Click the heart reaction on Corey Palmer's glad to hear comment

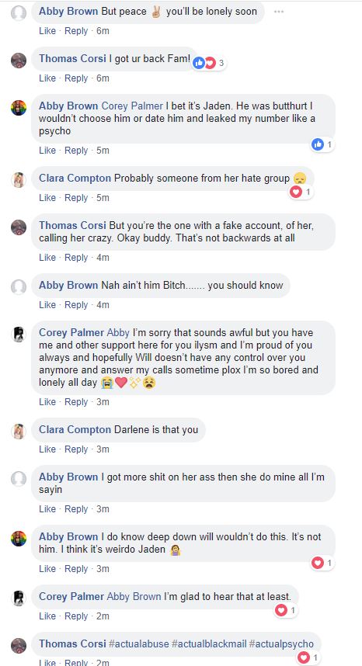point(286,611)
